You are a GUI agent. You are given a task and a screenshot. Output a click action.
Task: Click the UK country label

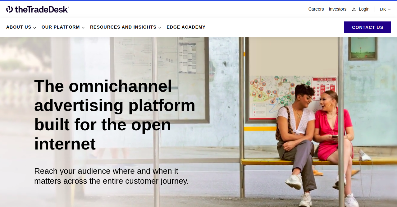[382, 9]
